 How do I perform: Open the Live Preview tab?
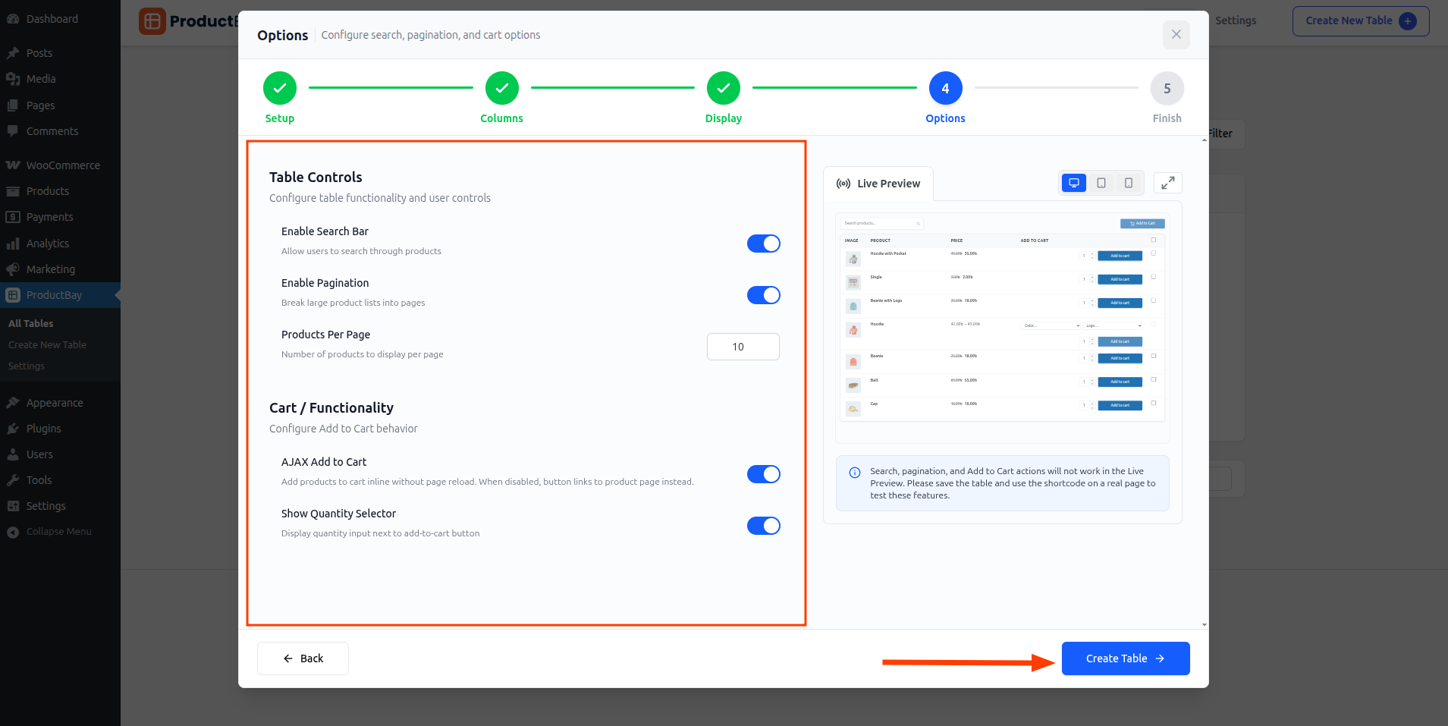pyautogui.click(x=878, y=184)
